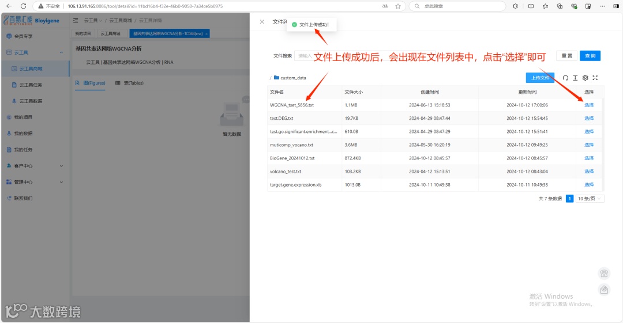
Task: Expand 客户中心 sidebar chevron
Action: coord(61,166)
